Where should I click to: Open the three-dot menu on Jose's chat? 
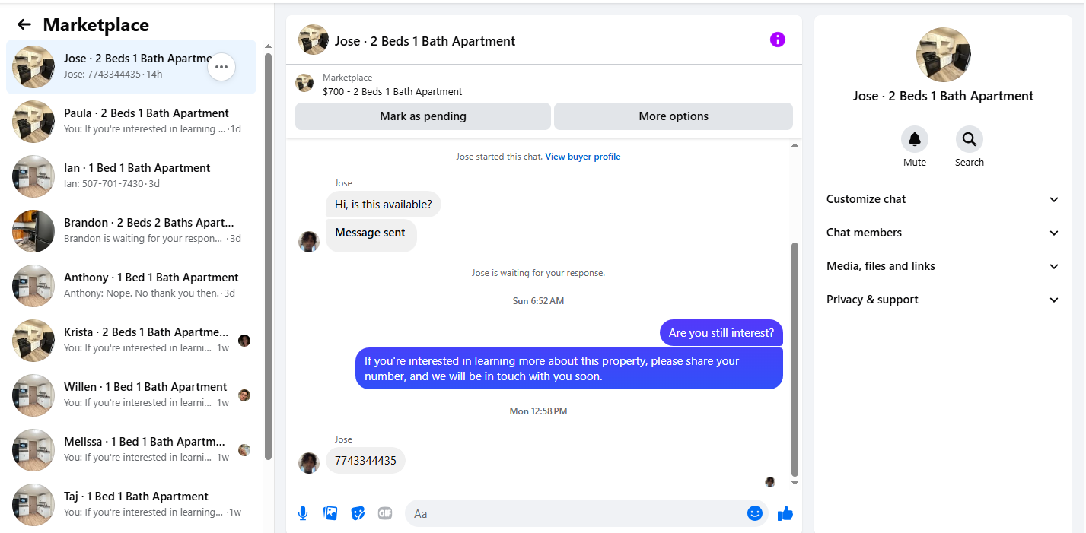tap(221, 67)
